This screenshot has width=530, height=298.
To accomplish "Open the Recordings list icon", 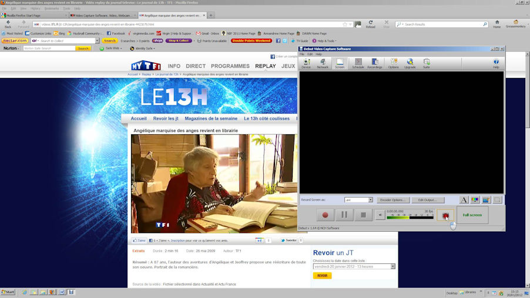I will tap(375, 63).
